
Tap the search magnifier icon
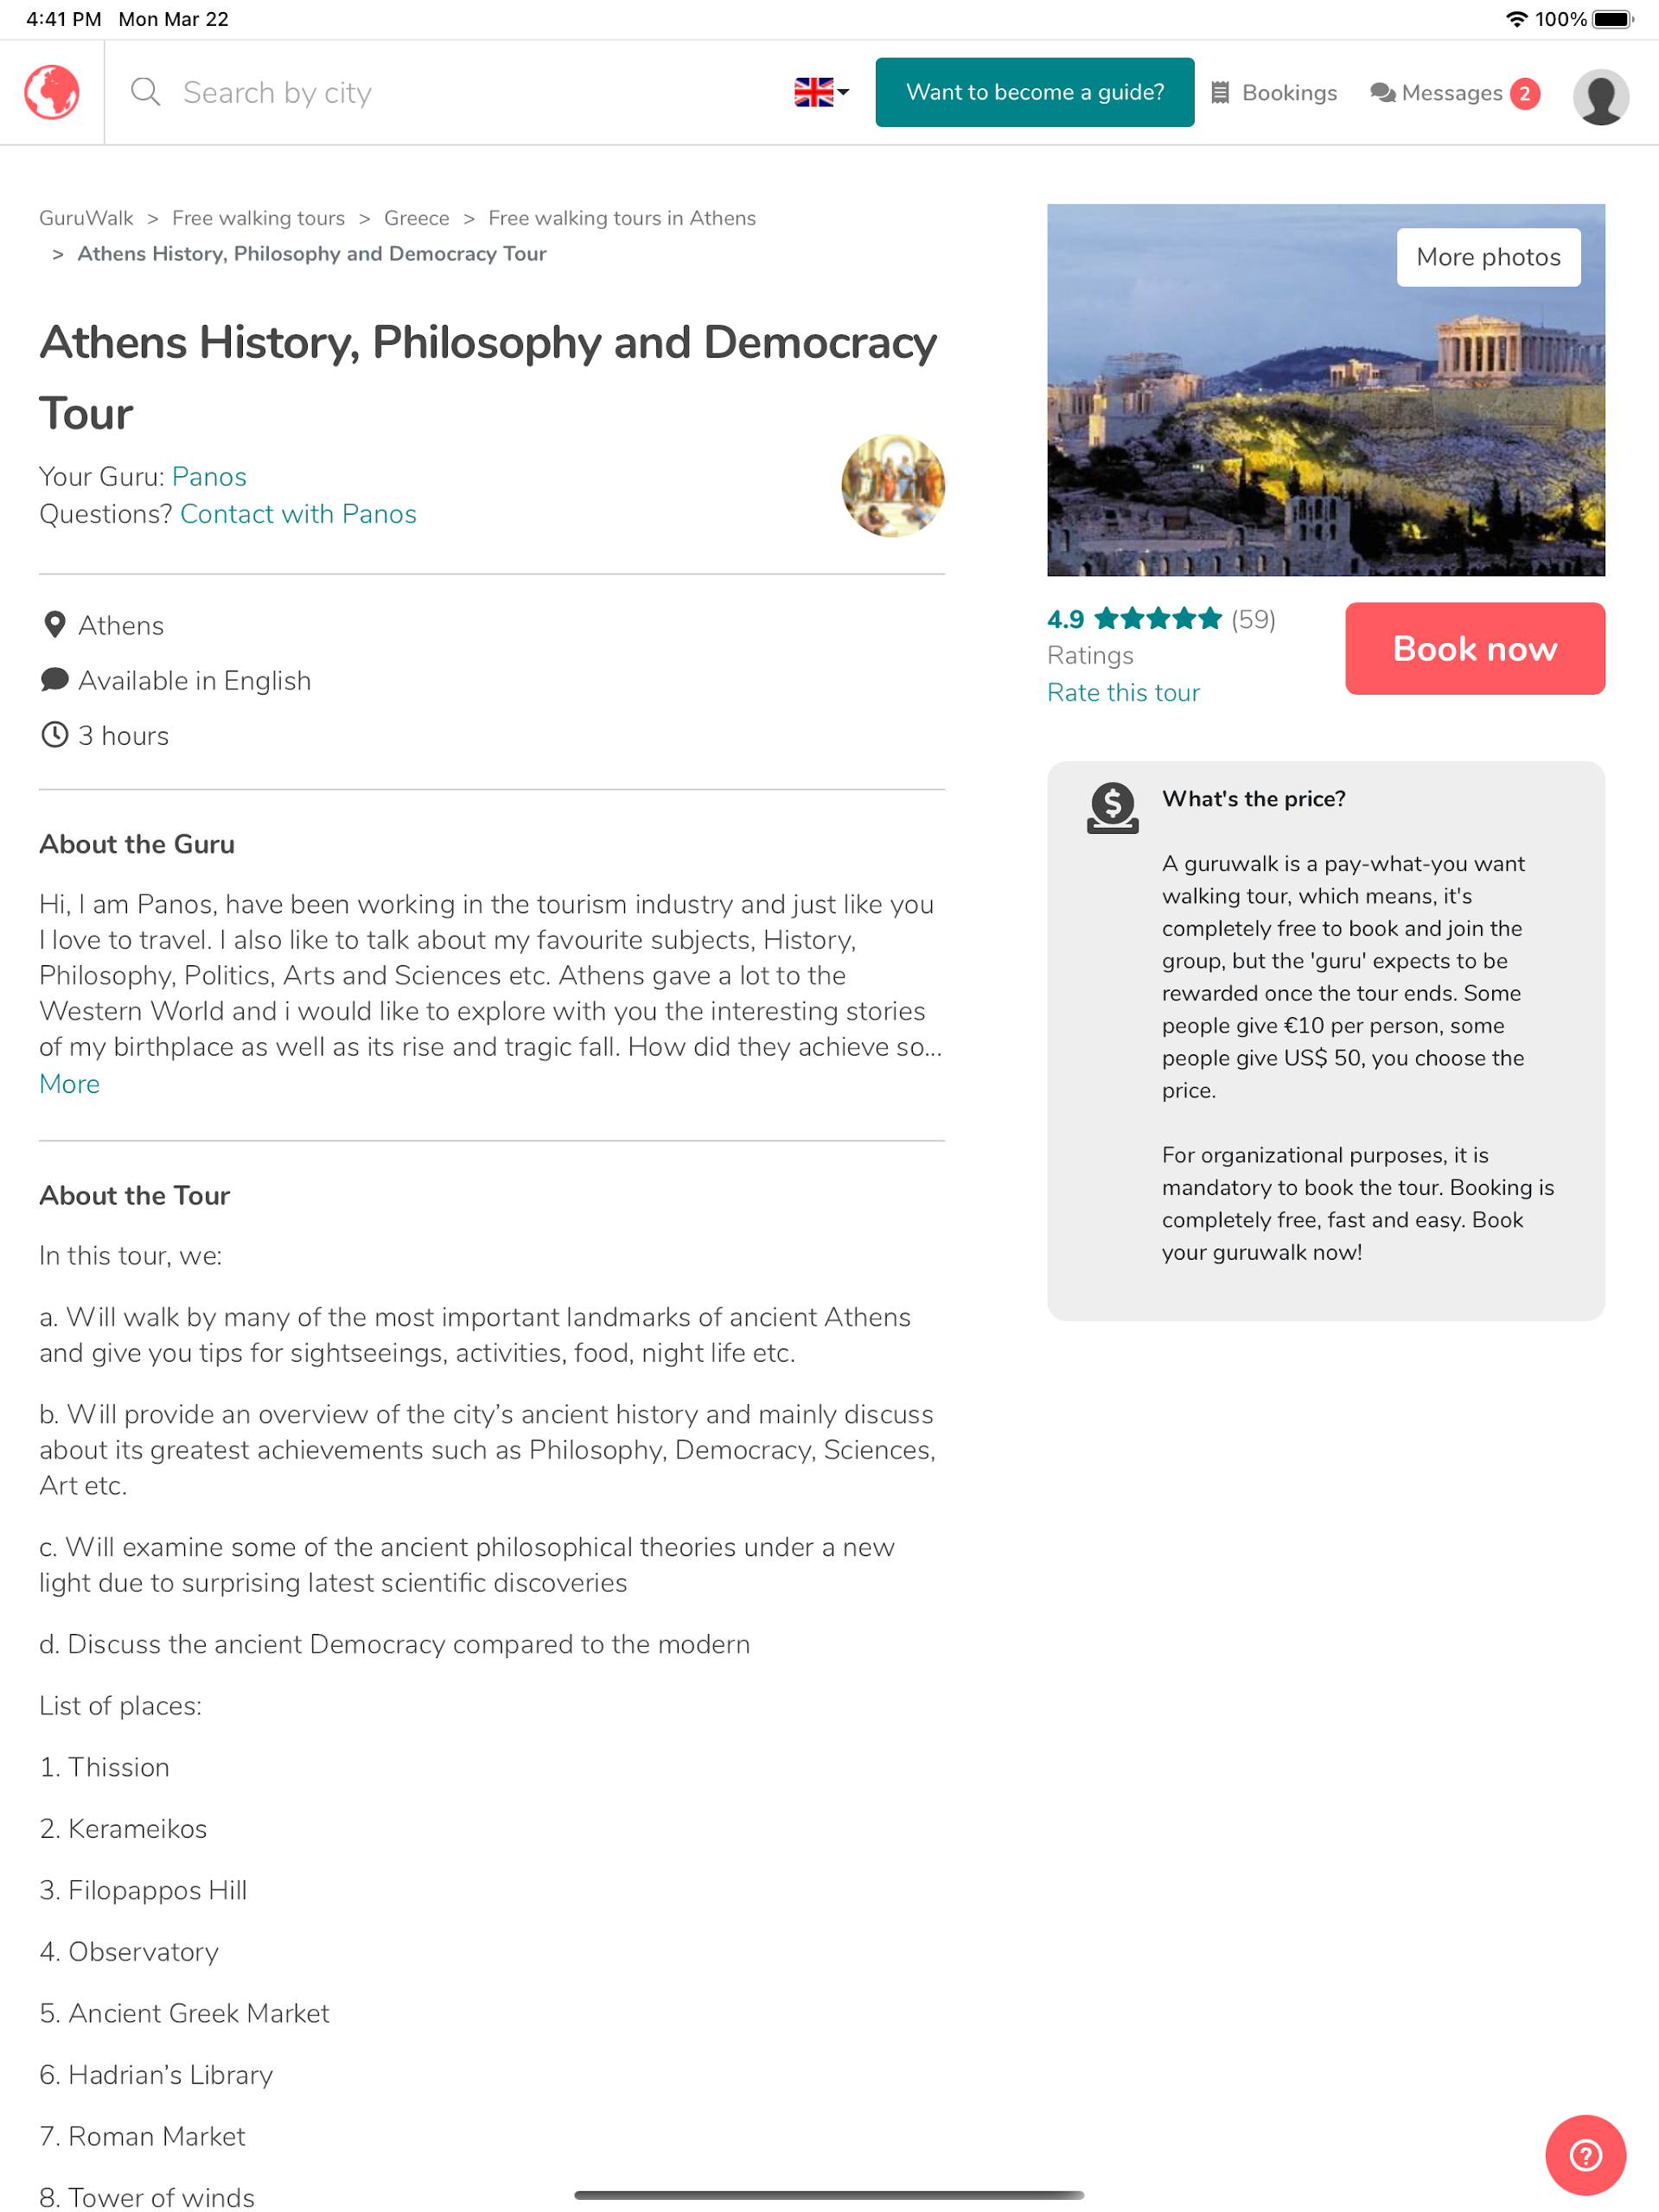click(x=145, y=92)
